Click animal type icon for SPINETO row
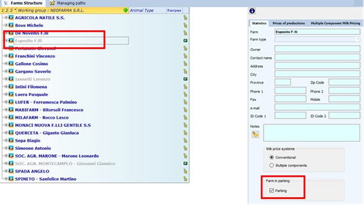Screen dimensions: 364x205 pos(185,179)
